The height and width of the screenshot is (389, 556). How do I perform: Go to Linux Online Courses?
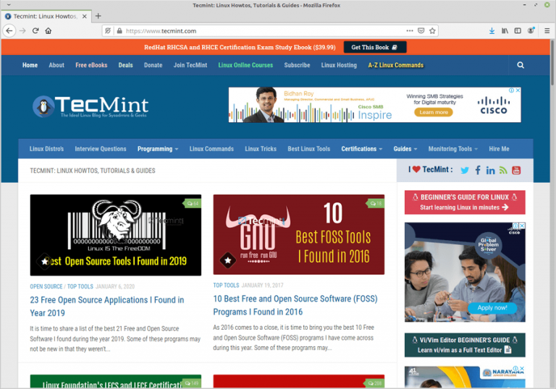tap(245, 65)
